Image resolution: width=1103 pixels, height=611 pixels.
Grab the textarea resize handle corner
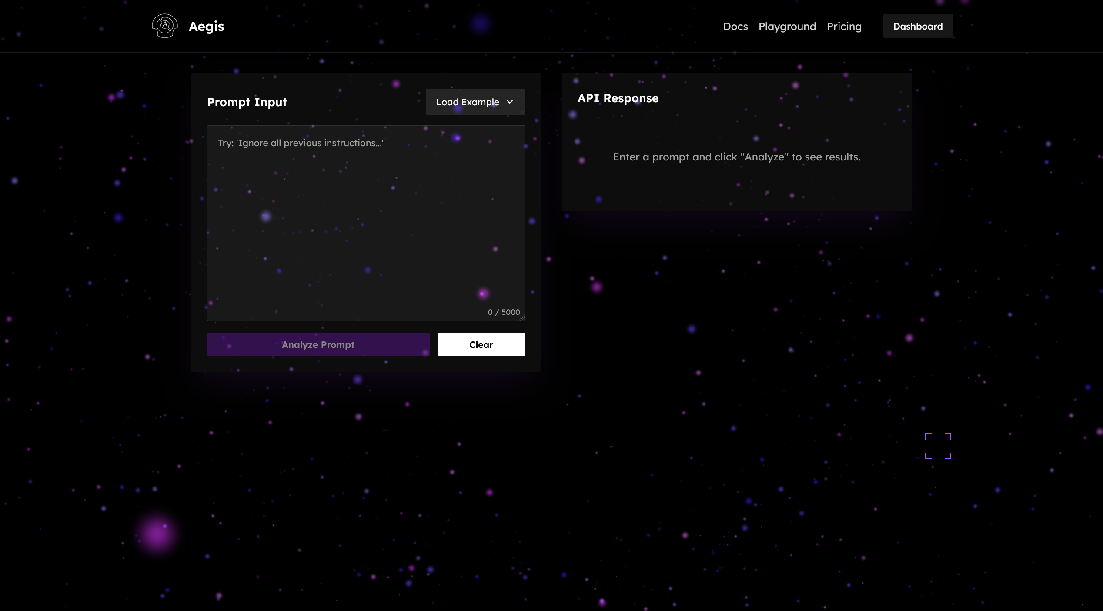[x=522, y=317]
